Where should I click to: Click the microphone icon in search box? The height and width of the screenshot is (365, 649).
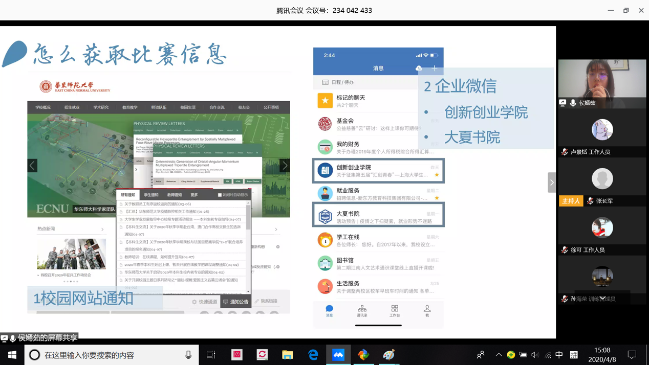tap(188, 354)
